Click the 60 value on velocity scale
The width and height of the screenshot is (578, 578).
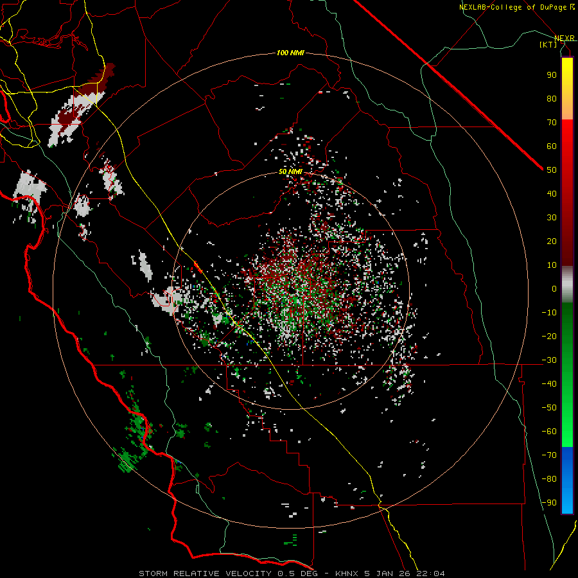coord(552,146)
